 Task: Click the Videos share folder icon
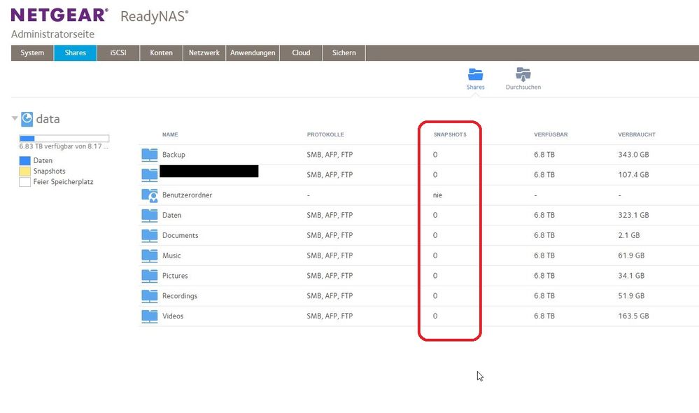point(150,316)
